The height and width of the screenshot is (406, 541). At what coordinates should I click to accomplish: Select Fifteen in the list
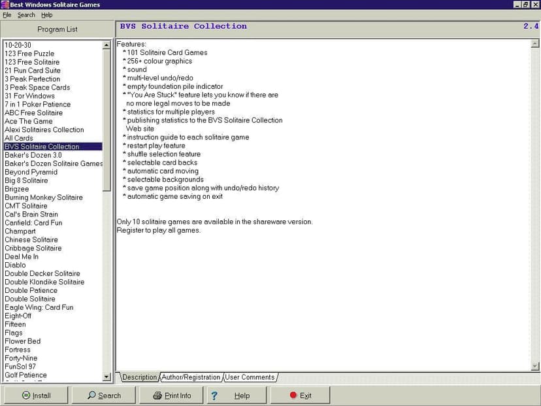(53, 324)
